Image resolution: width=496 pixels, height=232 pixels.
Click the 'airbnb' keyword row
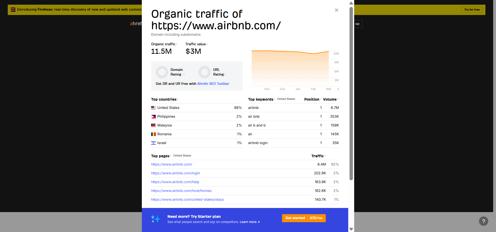(293, 108)
